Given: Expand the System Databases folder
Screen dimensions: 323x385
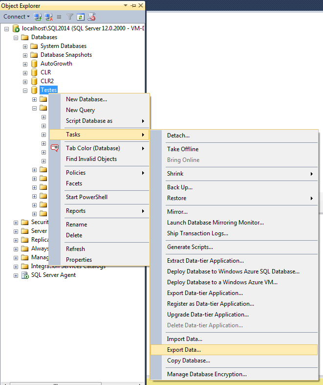Looking at the screenshot, I should pos(25,46).
